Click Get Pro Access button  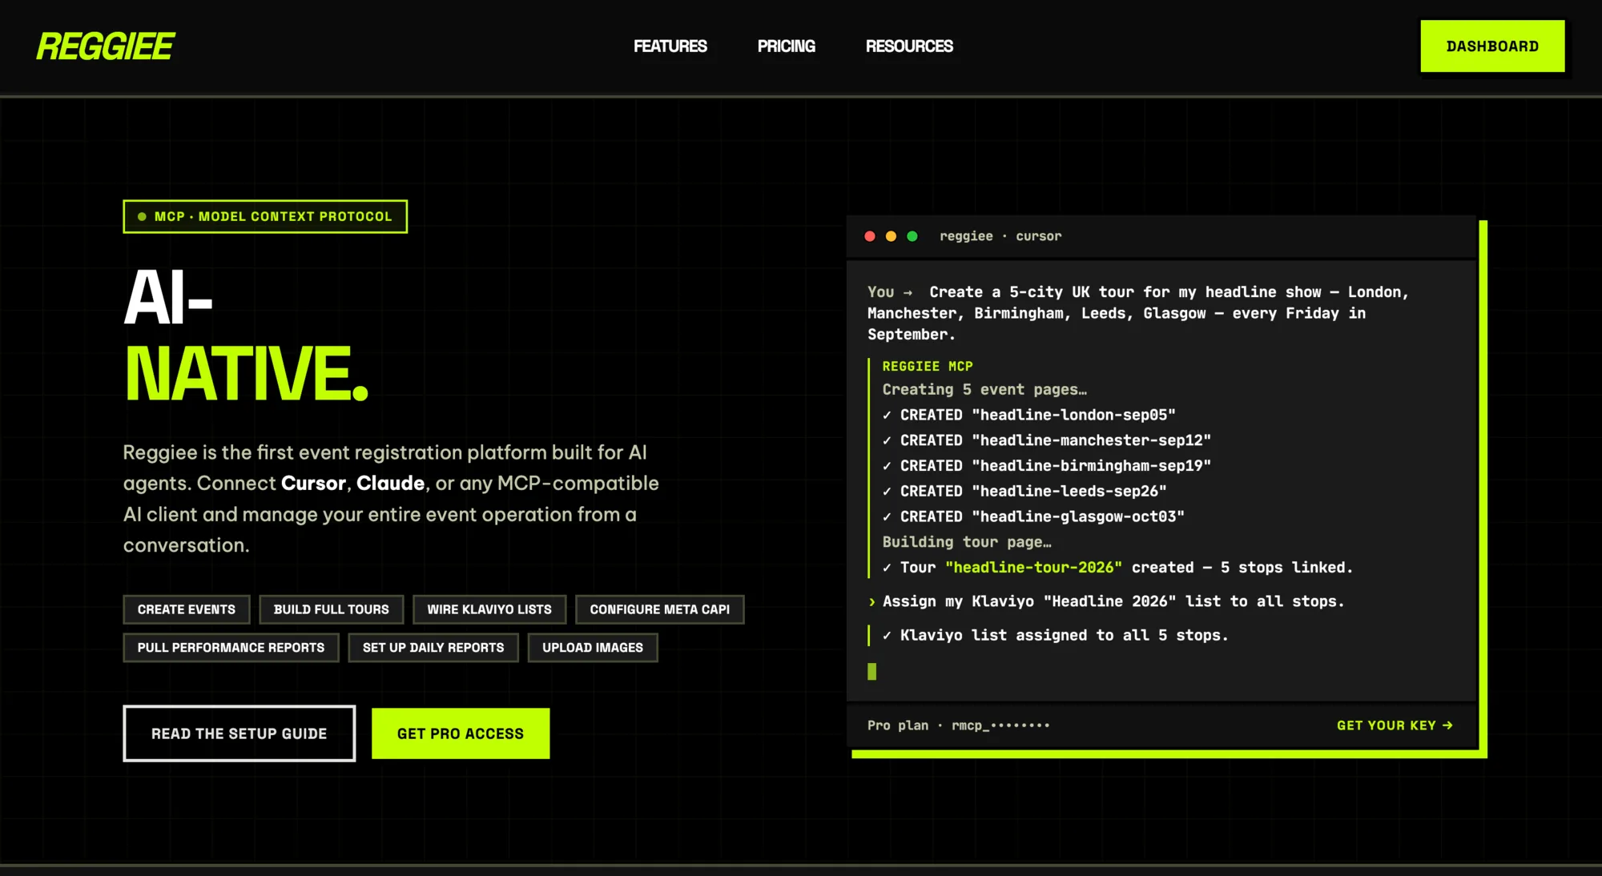[x=461, y=733]
